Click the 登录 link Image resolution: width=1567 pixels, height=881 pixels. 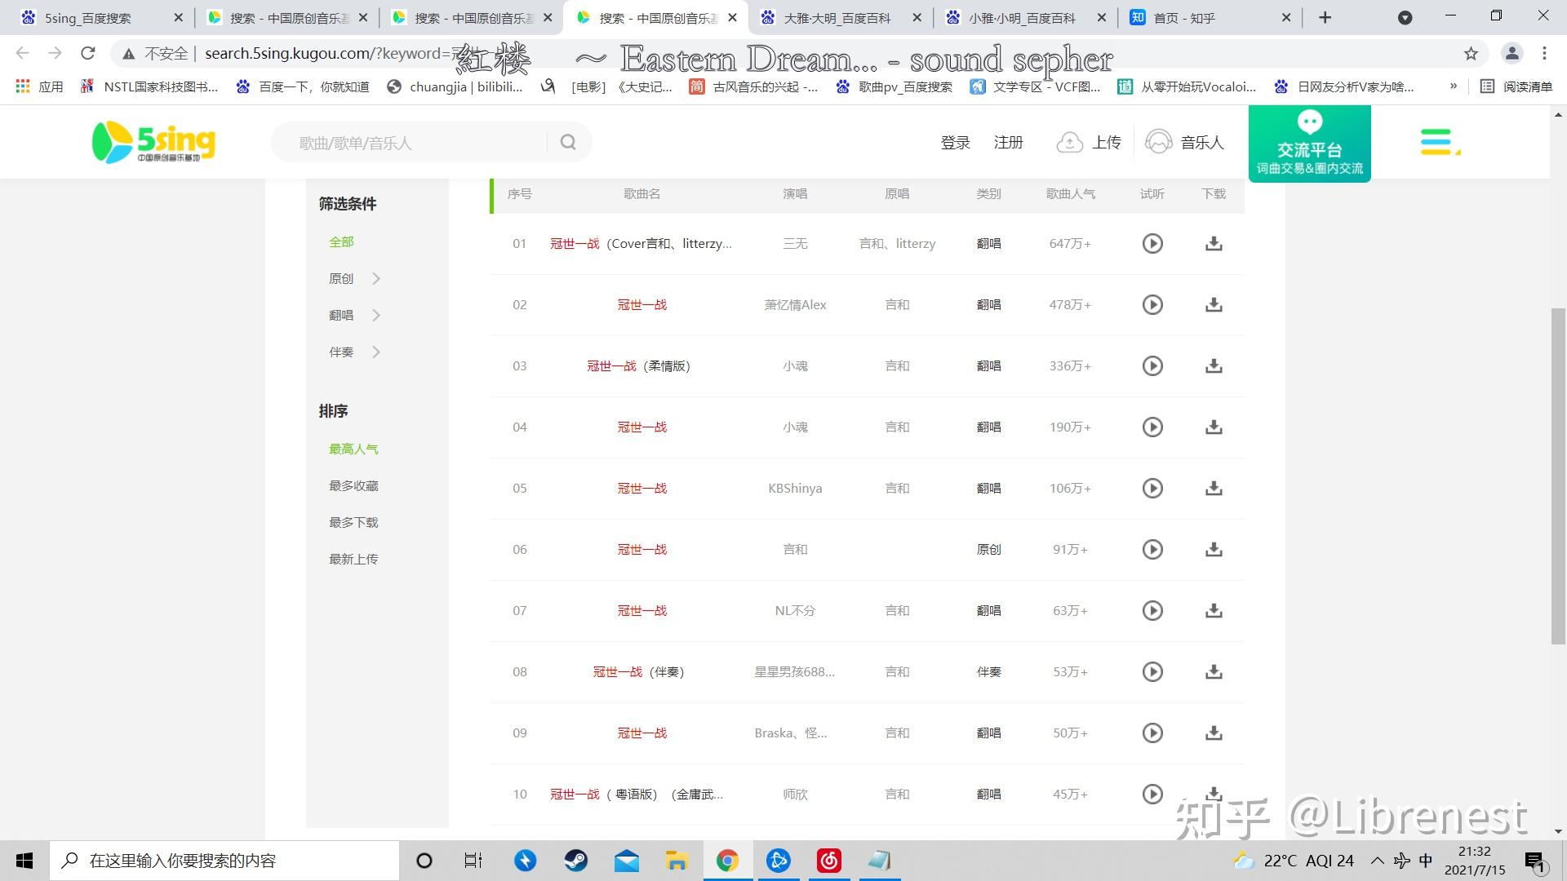[955, 143]
